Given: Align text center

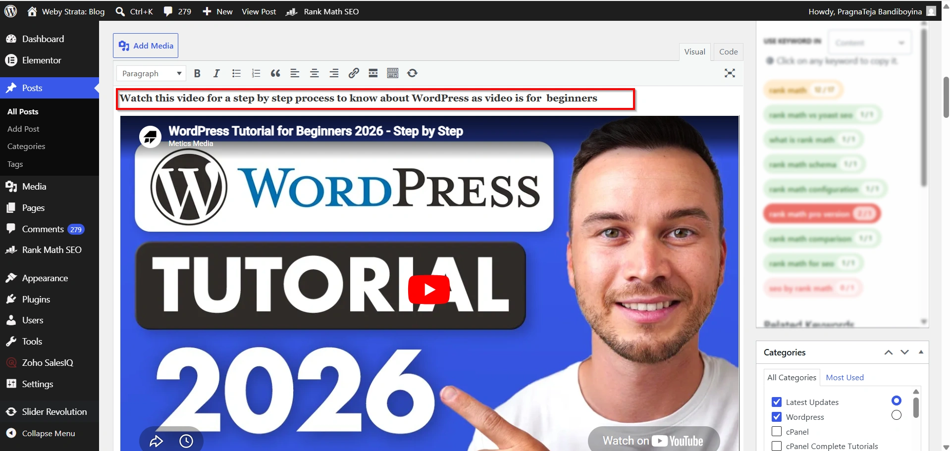Looking at the screenshot, I should 314,73.
